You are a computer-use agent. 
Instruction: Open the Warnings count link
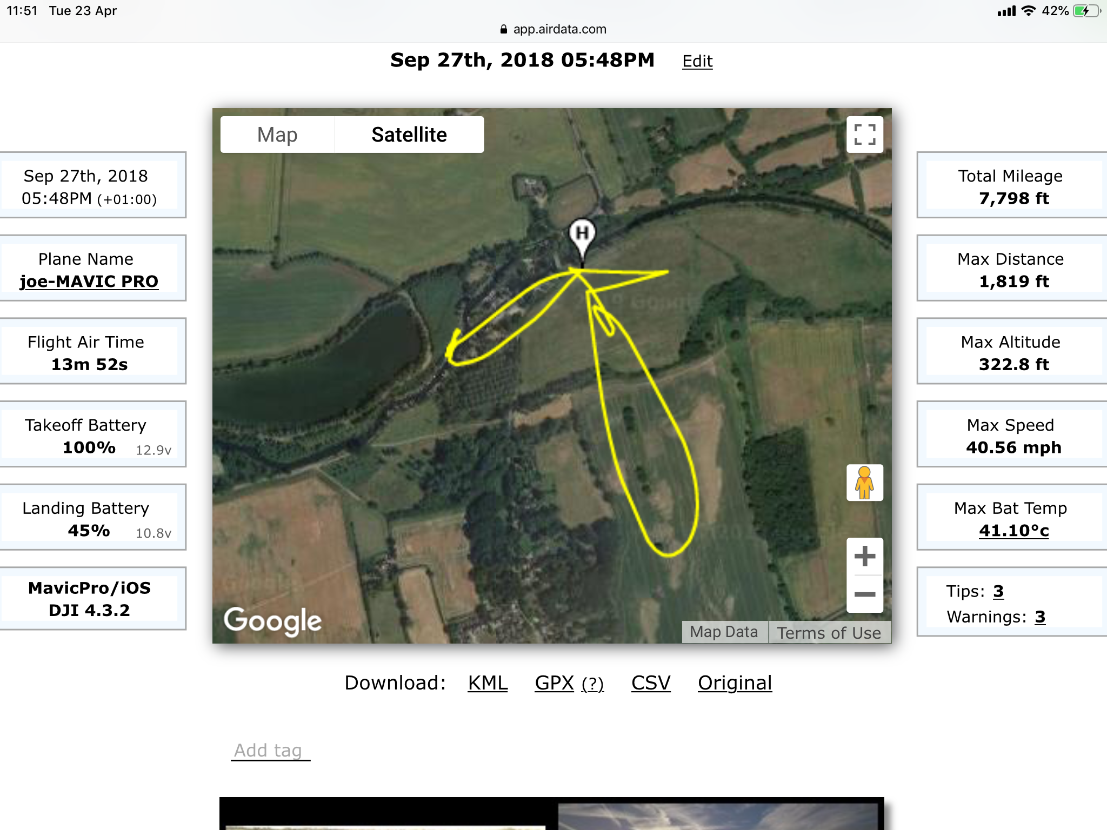[x=1040, y=617]
